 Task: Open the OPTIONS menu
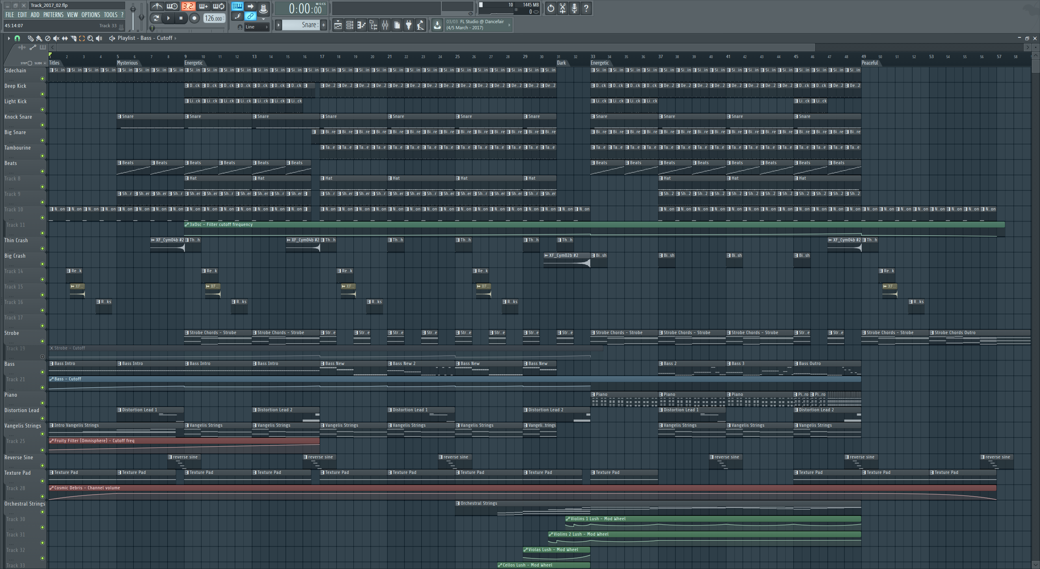click(91, 15)
